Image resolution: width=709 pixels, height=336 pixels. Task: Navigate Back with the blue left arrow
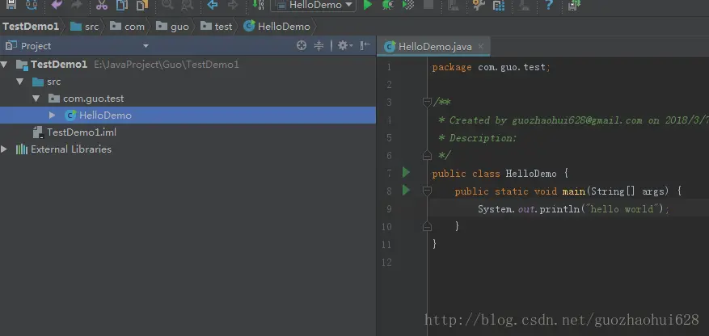(x=212, y=5)
